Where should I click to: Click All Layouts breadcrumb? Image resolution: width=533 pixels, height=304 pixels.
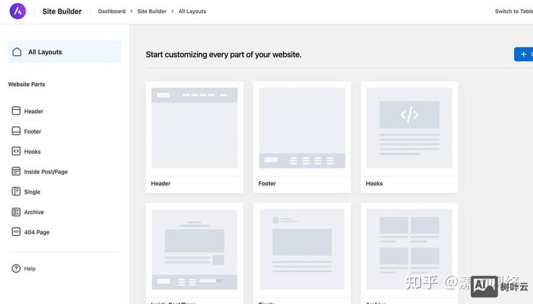click(x=192, y=11)
